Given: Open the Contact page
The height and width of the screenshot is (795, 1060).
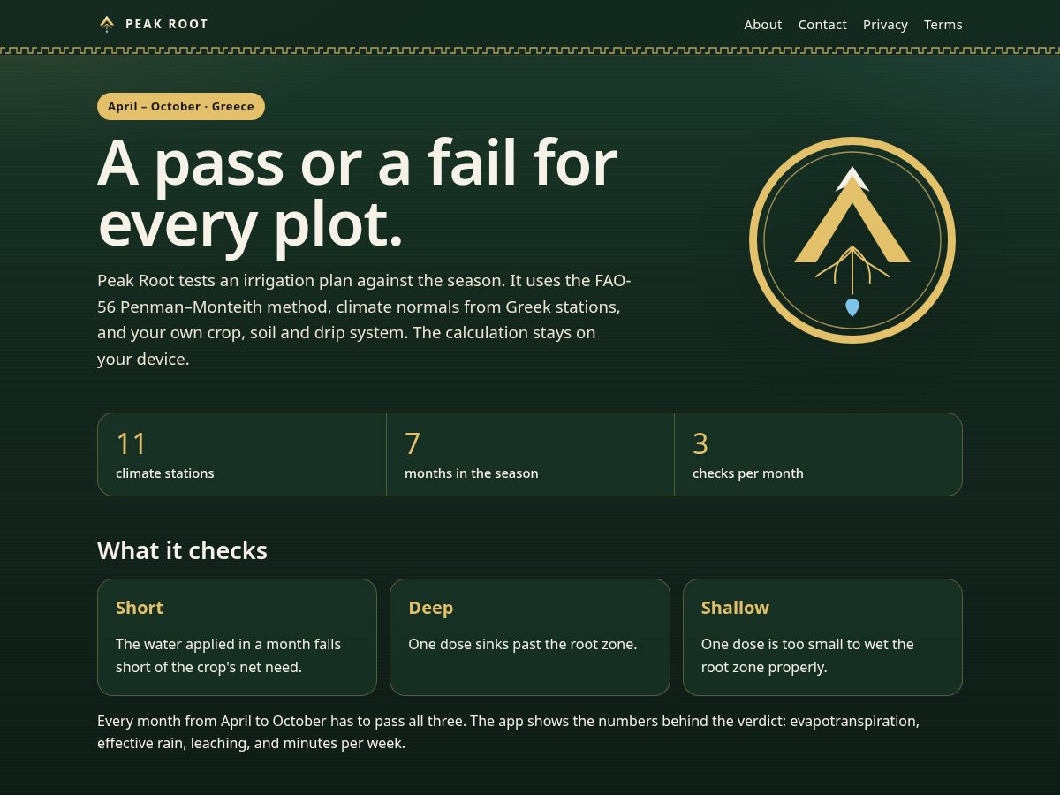Looking at the screenshot, I should click(822, 25).
